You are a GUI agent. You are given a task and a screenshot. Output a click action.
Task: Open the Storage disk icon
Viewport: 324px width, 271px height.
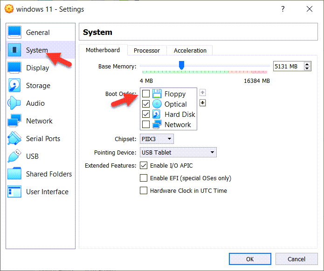(14, 86)
